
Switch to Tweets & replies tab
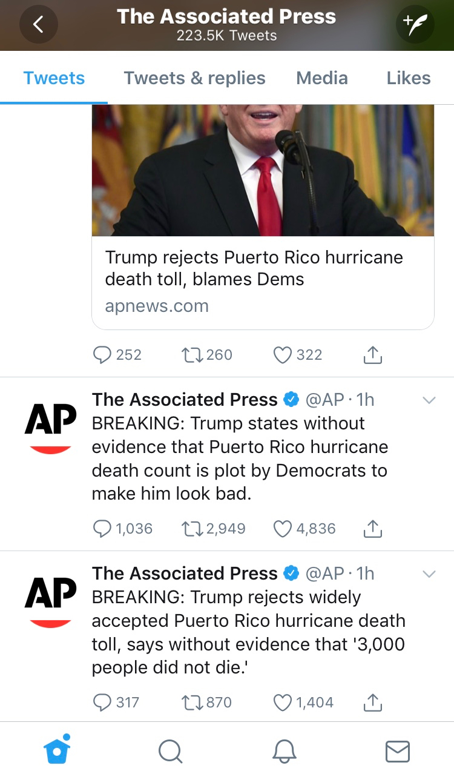194,78
